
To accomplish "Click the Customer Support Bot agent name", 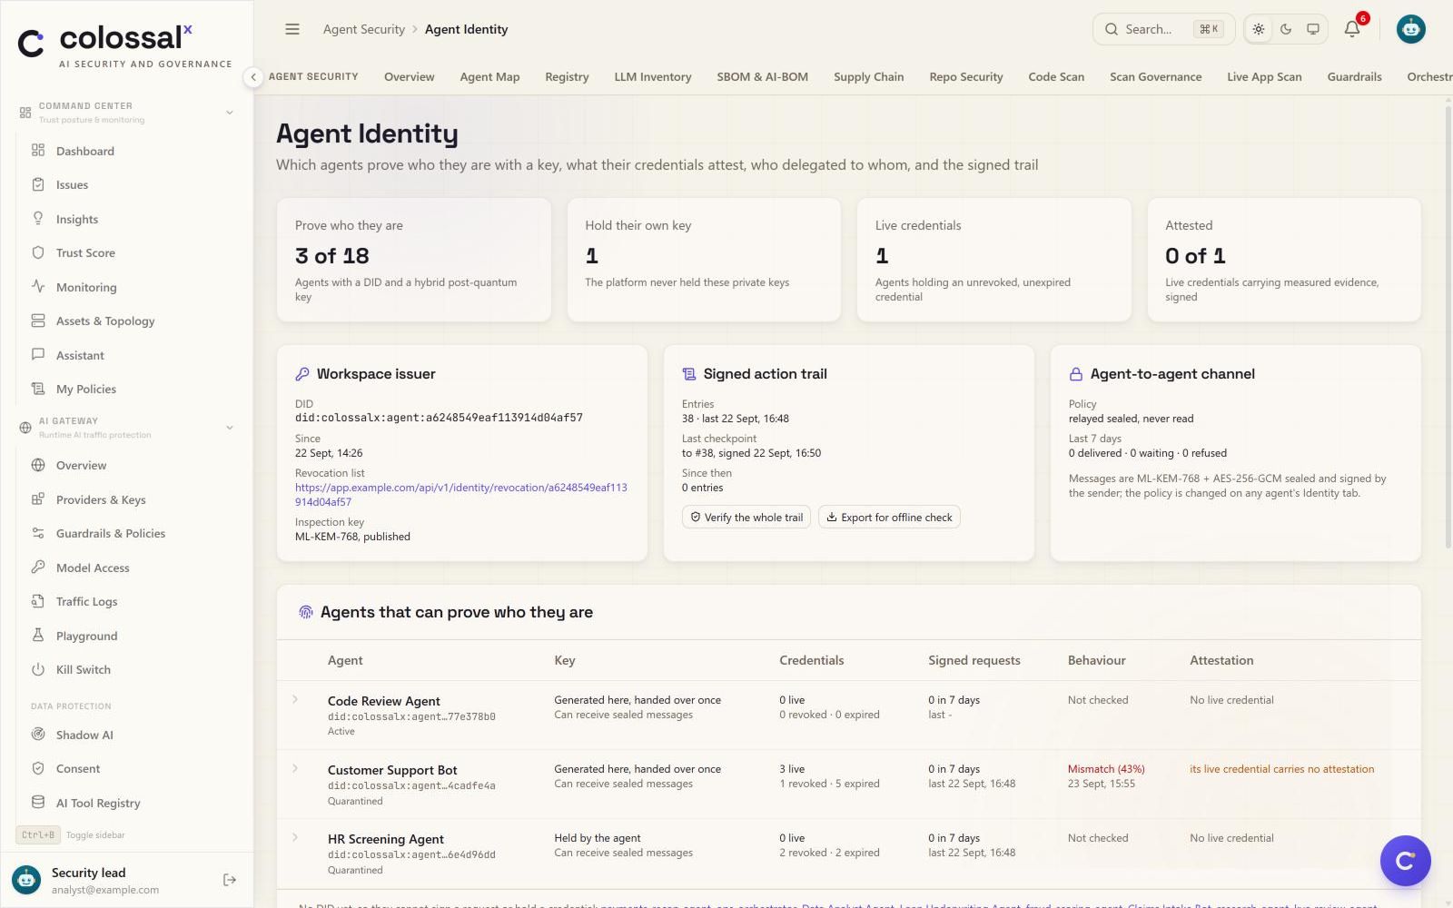I will pyautogui.click(x=392, y=770).
